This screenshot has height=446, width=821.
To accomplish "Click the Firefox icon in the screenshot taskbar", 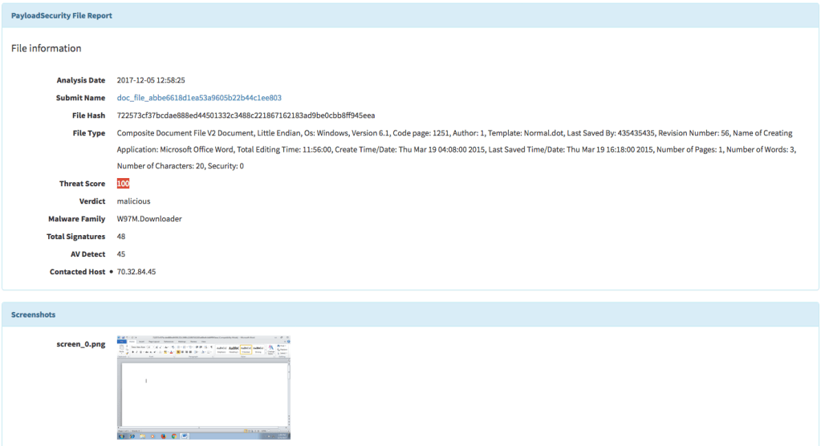I will 162,436.
